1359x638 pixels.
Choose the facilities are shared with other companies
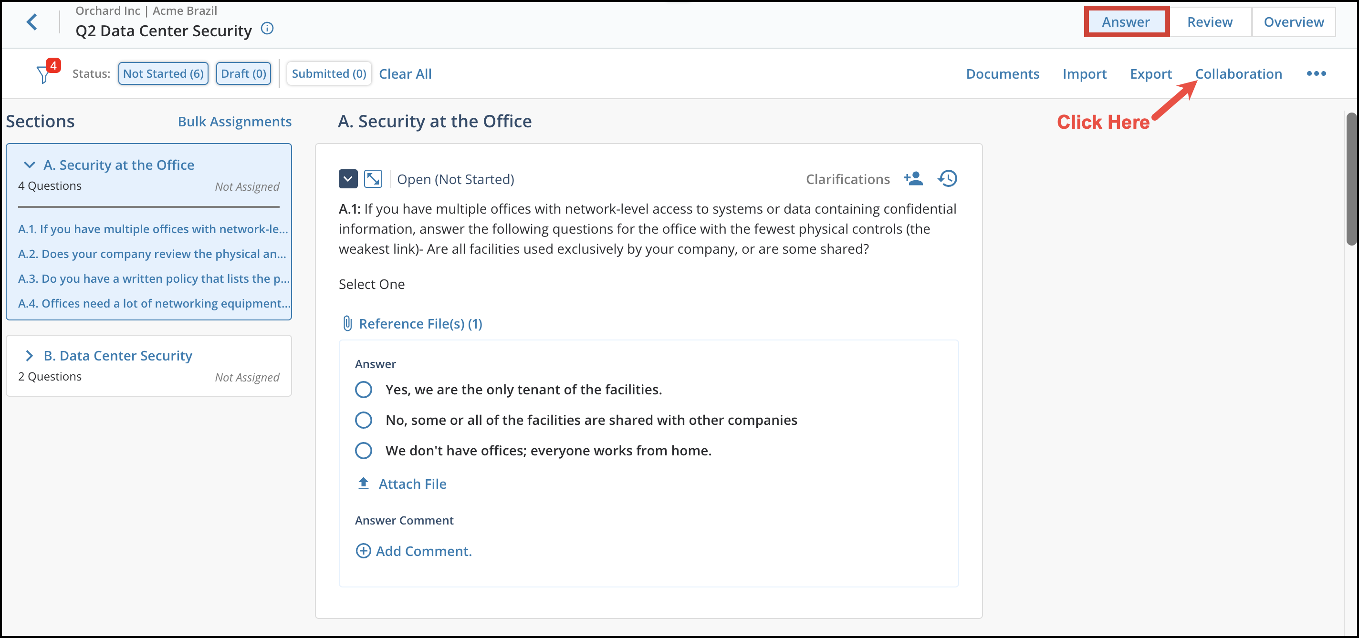[364, 420]
